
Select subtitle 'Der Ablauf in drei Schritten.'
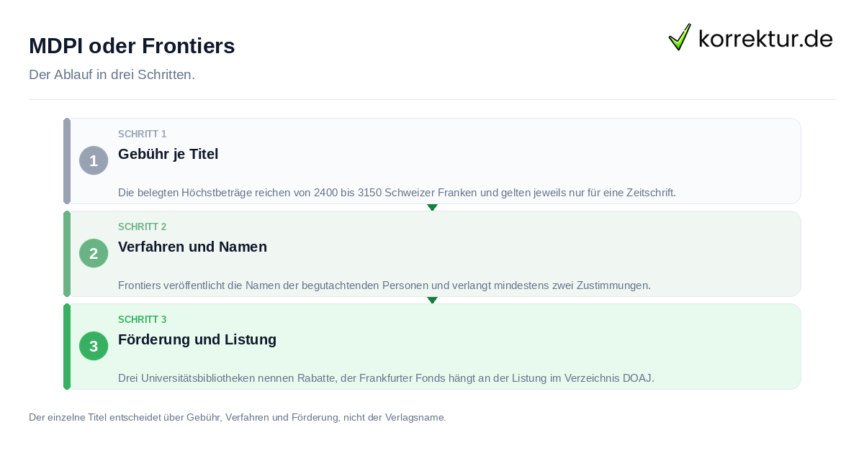112,75
